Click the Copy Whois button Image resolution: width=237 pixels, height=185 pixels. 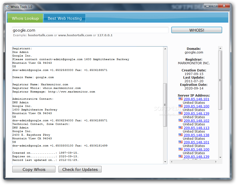[34, 169]
